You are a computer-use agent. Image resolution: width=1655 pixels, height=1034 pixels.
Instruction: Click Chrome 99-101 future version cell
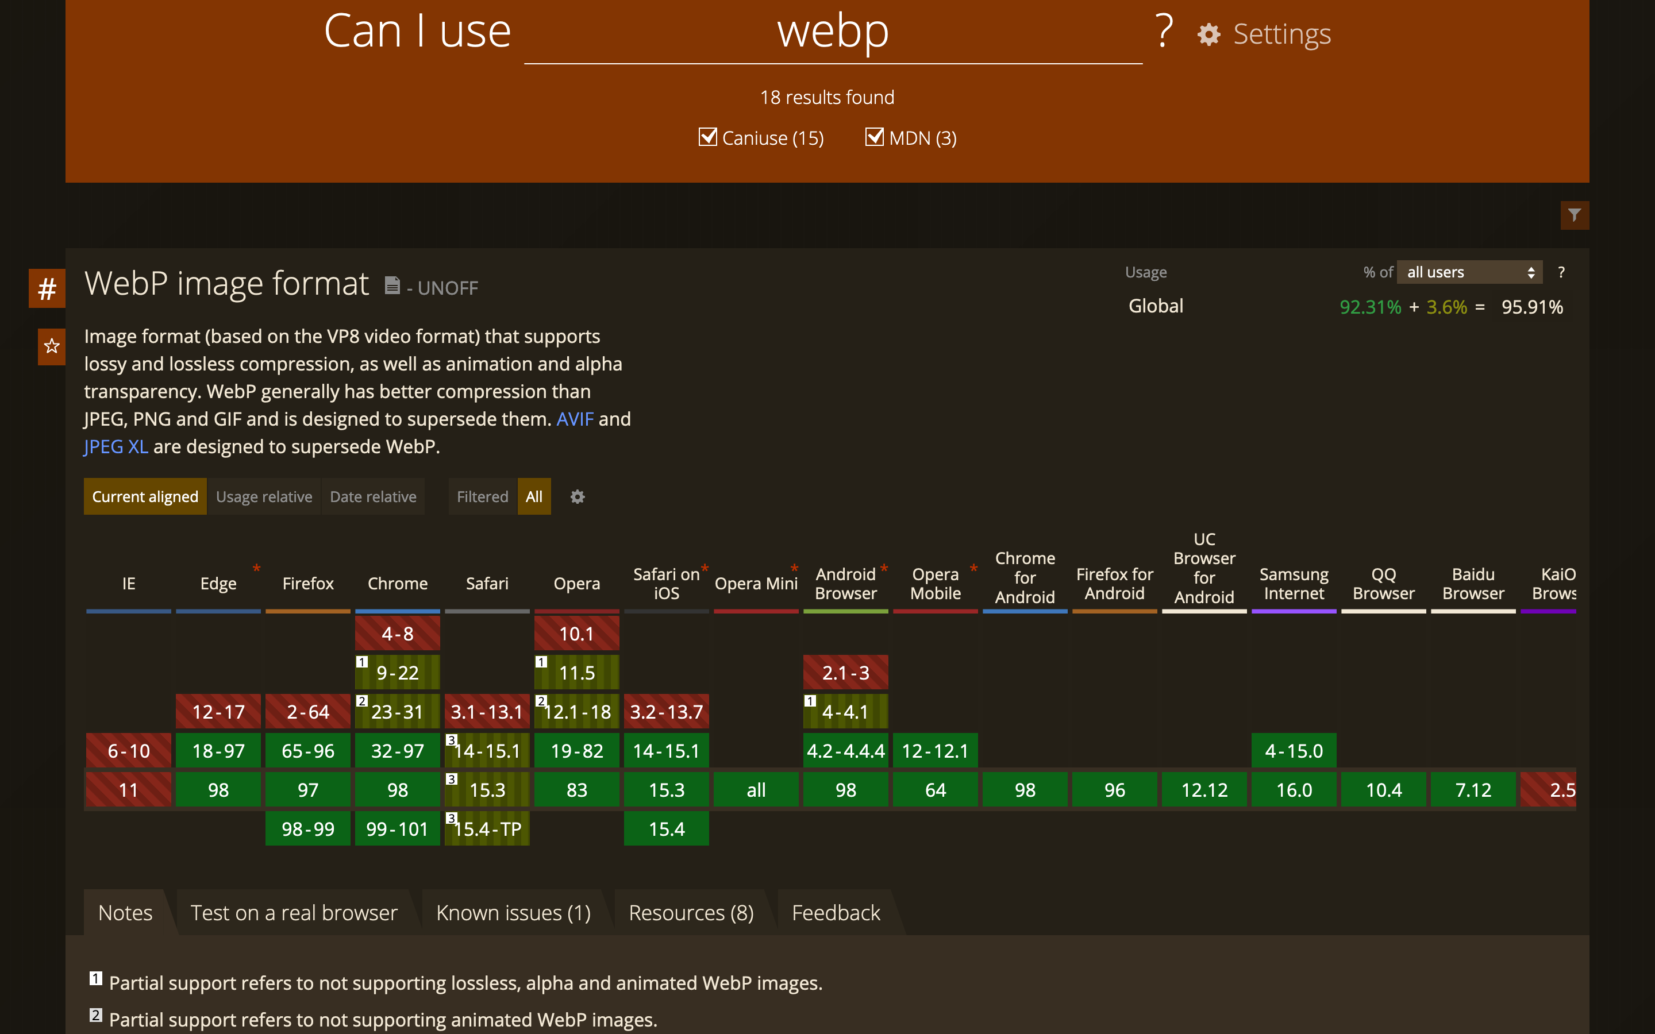pyautogui.click(x=397, y=828)
